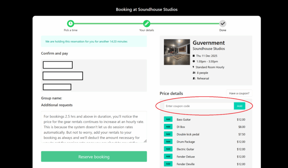Screen dimensions: 288x168
Task: Click the Have a coupon? button
Action: 239,93
